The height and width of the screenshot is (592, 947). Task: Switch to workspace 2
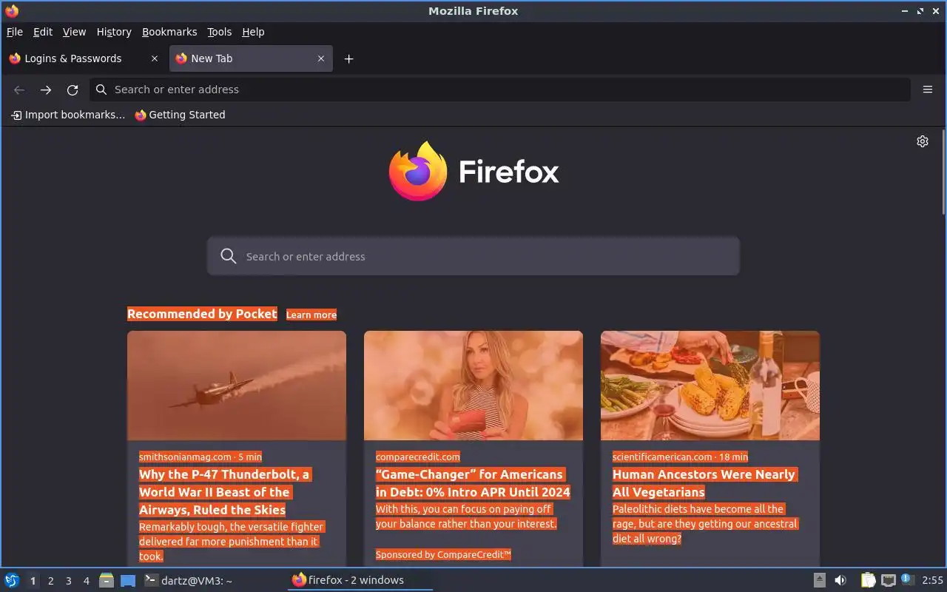[50, 581]
